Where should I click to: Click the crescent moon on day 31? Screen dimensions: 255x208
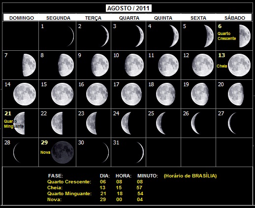pyautogui.click(x=140, y=152)
